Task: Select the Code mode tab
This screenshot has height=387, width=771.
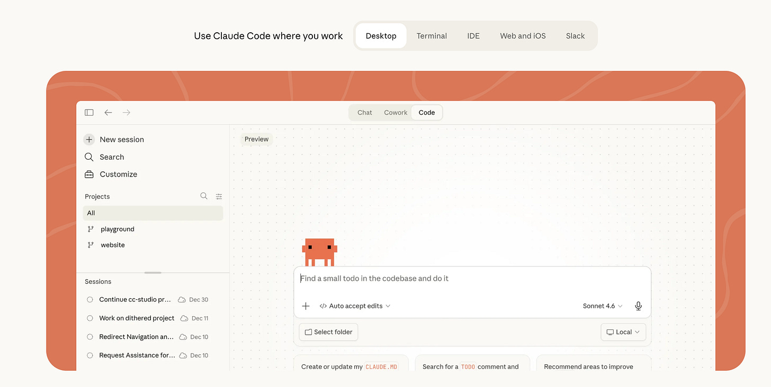Action: (x=427, y=113)
